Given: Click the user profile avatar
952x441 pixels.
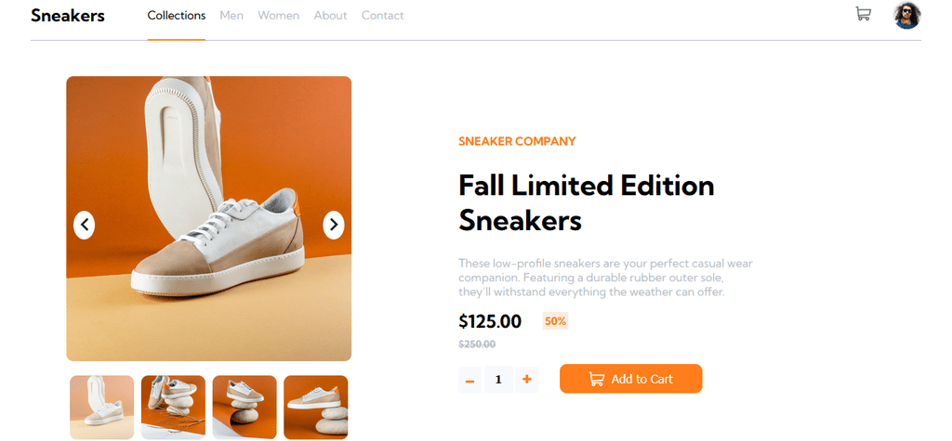Looking at the screenshot, I should point(907,15).
